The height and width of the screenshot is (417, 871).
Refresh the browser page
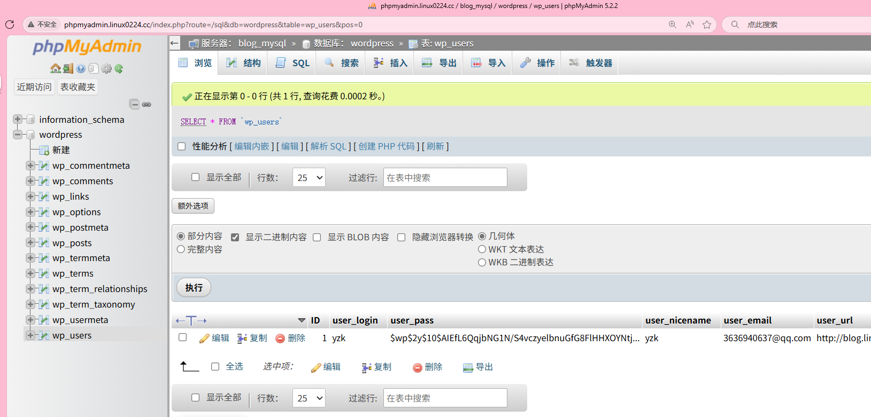coord(10,25)
